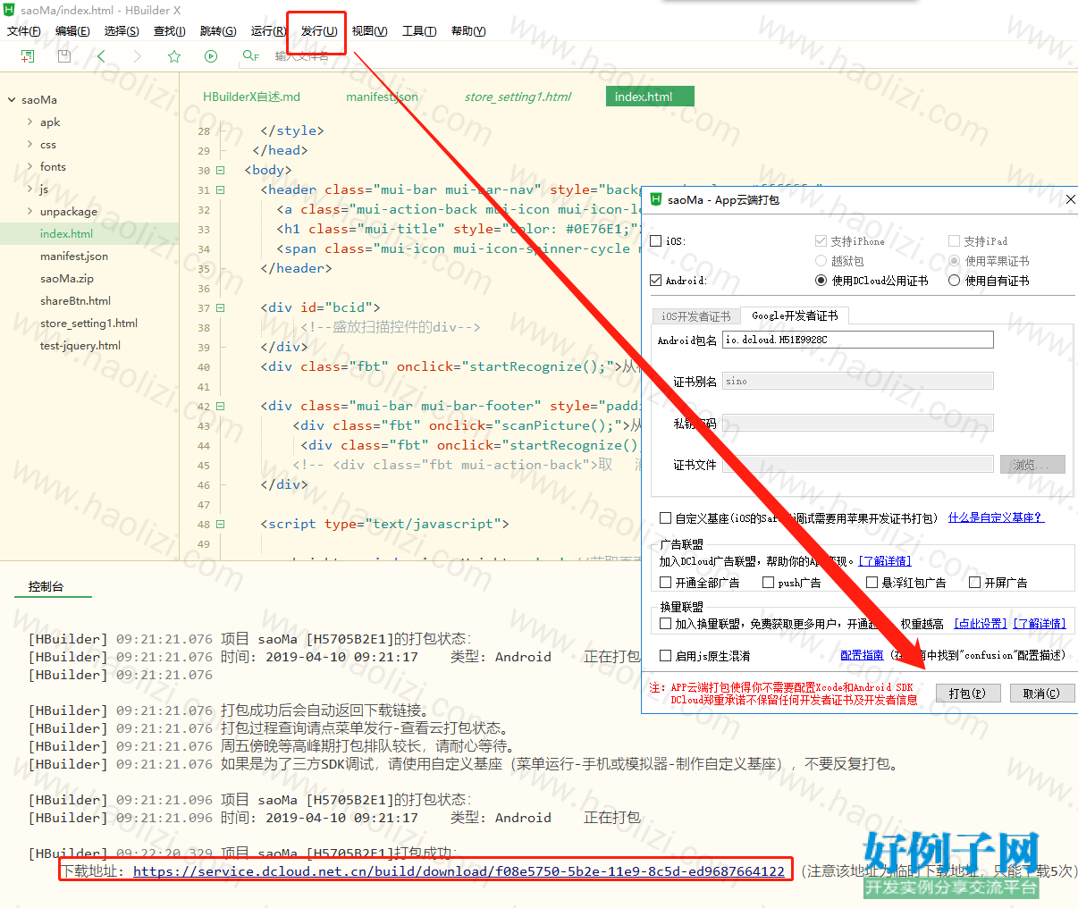Collapse code fold marker at line 37
The image size is (1078, 908).
click(220, 307)
